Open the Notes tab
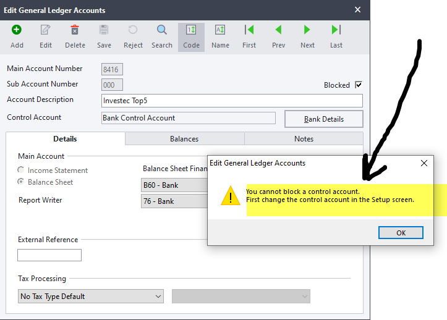 point(304,139)
